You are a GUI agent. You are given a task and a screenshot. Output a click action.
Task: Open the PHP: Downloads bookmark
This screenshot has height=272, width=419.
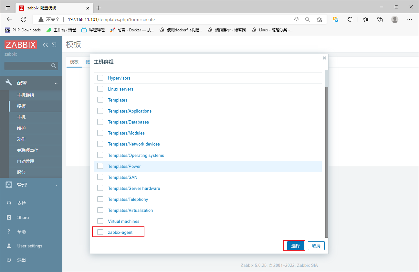[23, 30]
